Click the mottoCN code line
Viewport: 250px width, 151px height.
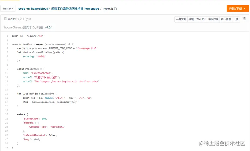click(41, 77)
